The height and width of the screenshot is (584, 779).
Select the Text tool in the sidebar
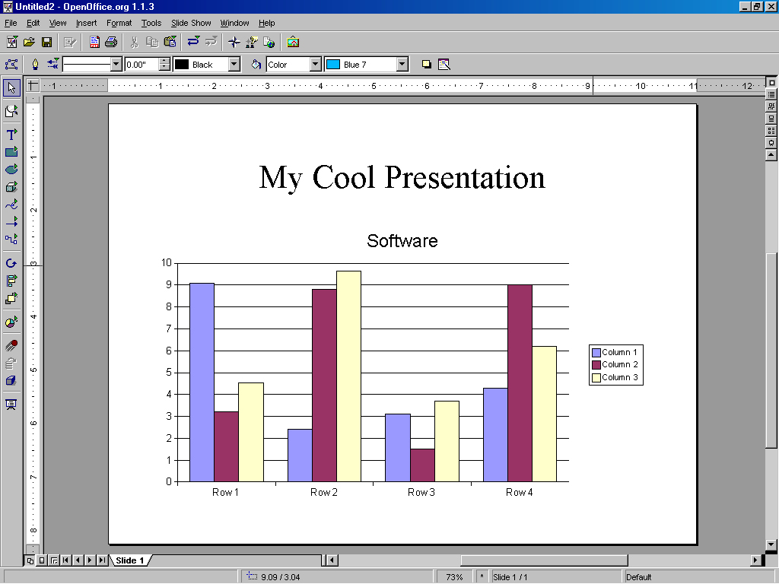(11, 134)
